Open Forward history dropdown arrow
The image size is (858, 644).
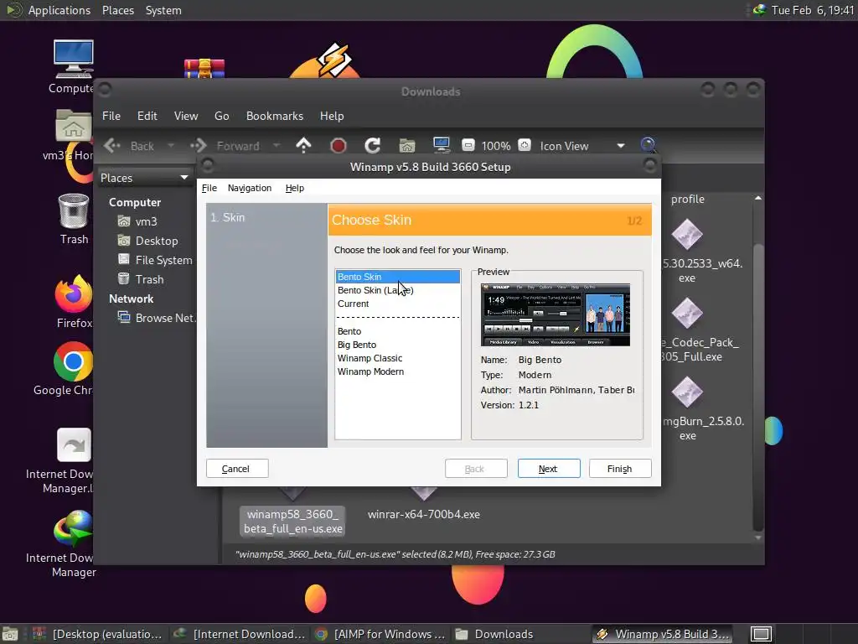click(x=277, y=146)
